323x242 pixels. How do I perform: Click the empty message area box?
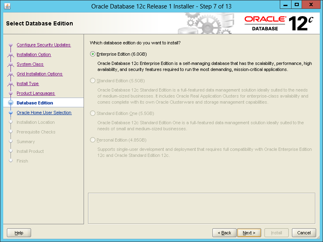(x=201, y=208)
